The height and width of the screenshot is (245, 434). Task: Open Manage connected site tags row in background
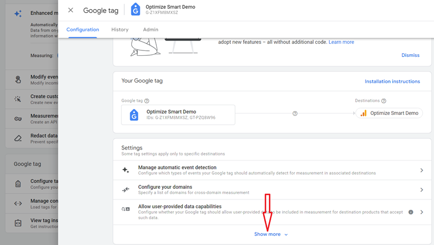(32, 203)
